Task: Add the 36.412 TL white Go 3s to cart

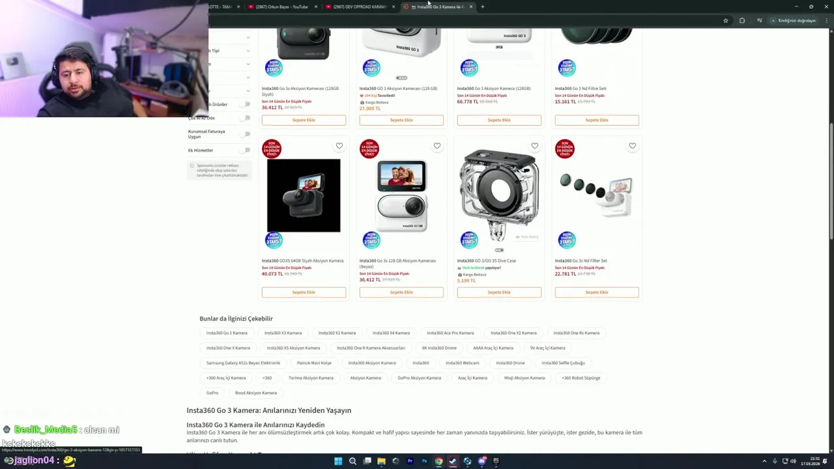Action: 401,292
